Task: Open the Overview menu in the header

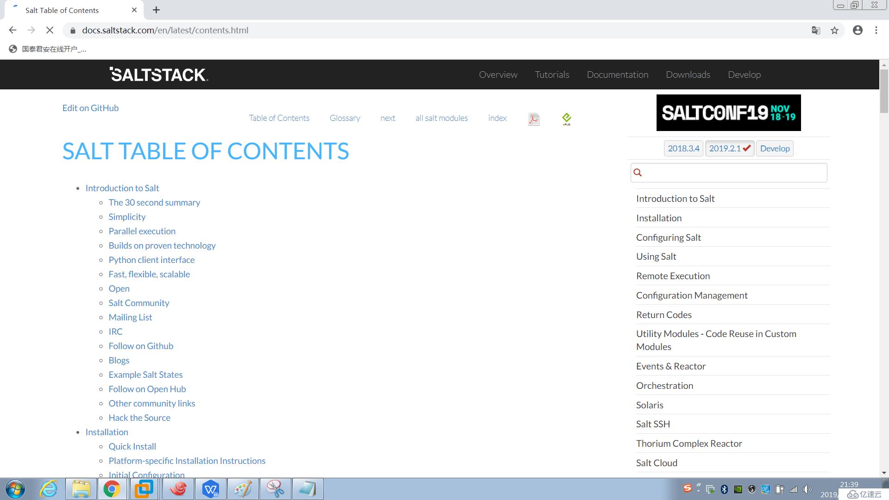Action: [x=498, y=75]
